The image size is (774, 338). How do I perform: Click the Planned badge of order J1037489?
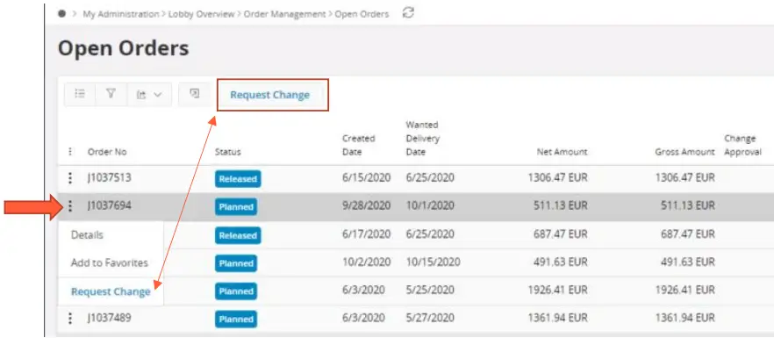236,320
